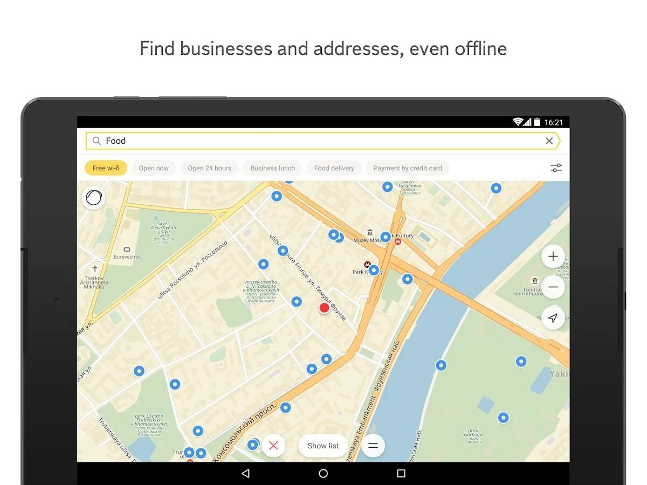The height and width of the screenshot is (485, 647).
Task: Click the Wi-Fi status icon
Action: [518, 122]
